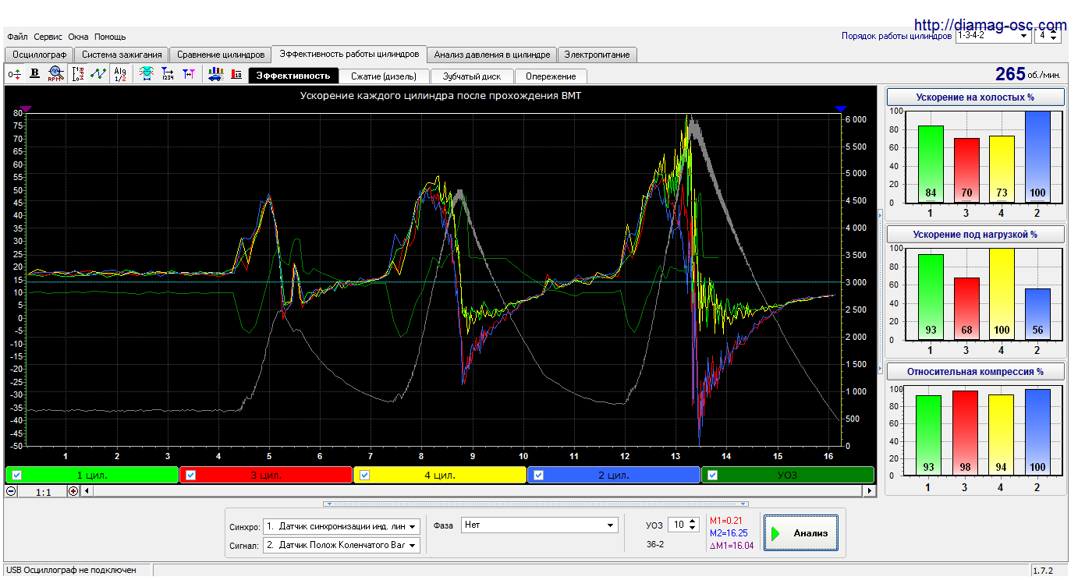Switch to the Сравнение цилиндров tab
Screen dimensions: 1078x580
[220, 55]
